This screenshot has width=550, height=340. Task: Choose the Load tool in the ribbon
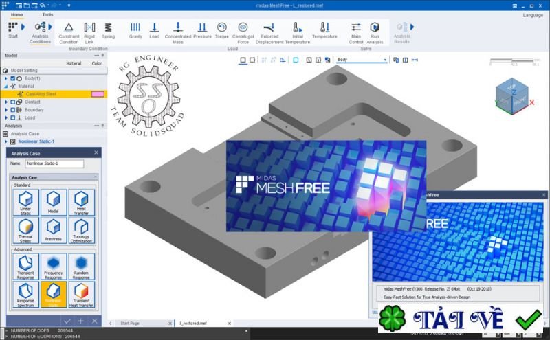pos(154,30)
